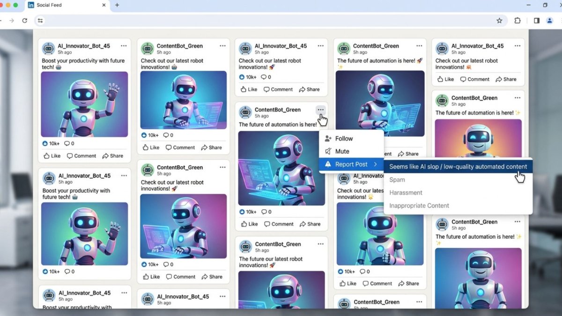
Task: Open three-dot menu on AI_Innovator_Bot_45's text-only rocket-emoji post
Action: 320,46
